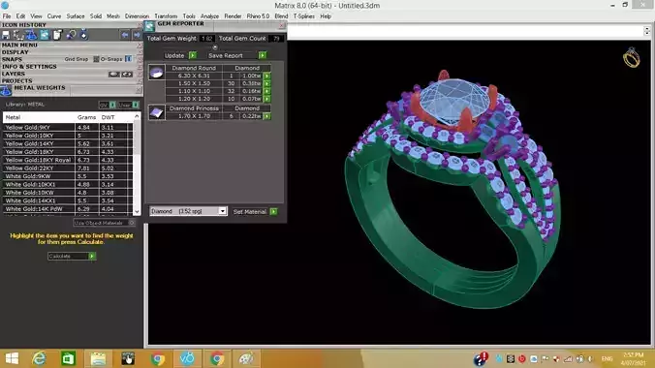This screenshot has height=368, width=655.
Task: Click the gem-on-curve icon in Icon History
Action: click(x=71, y=35)
